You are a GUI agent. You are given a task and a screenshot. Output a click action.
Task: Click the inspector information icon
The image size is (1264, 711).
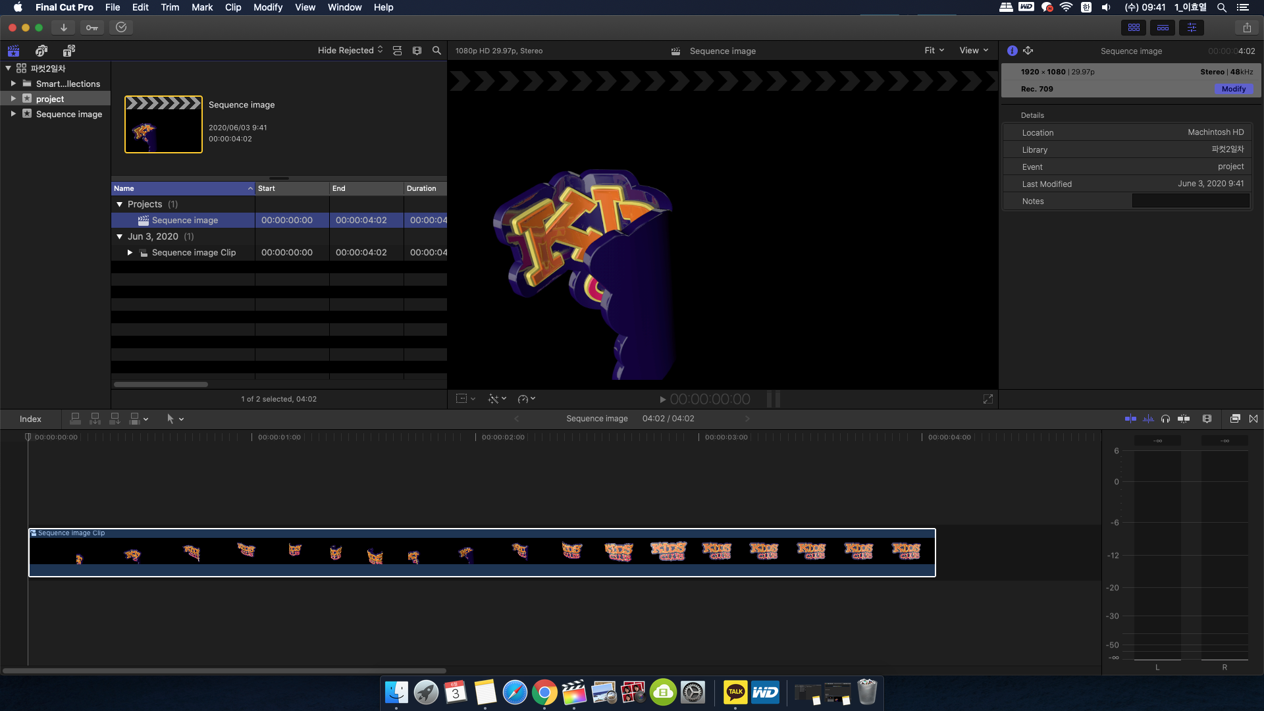click(1013, 49)
